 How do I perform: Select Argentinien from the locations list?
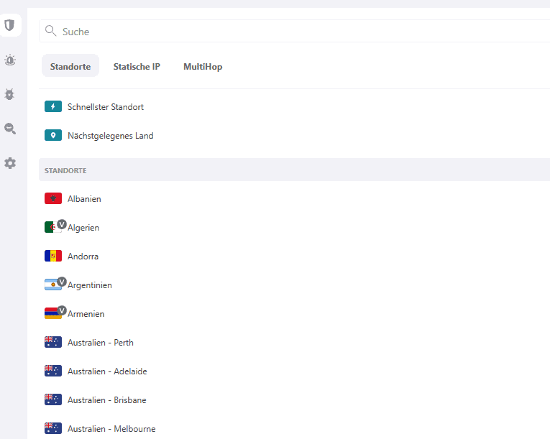click(x=294, y=285)
